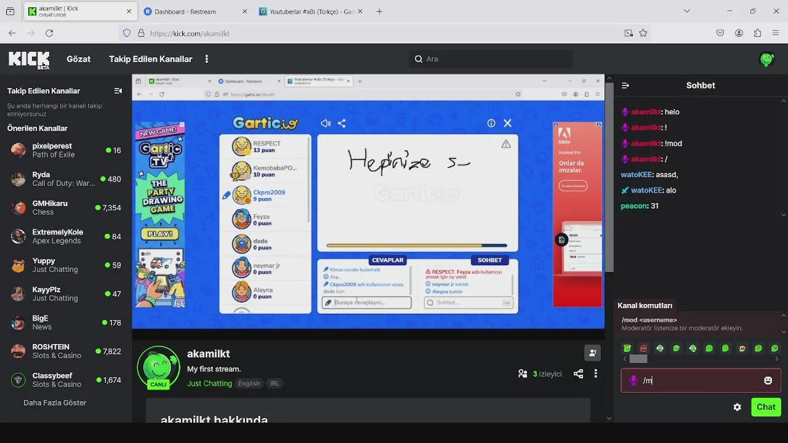This screenshot has width=788, height=443.
Task: Click the IRL tag
Action: point(275,383)
